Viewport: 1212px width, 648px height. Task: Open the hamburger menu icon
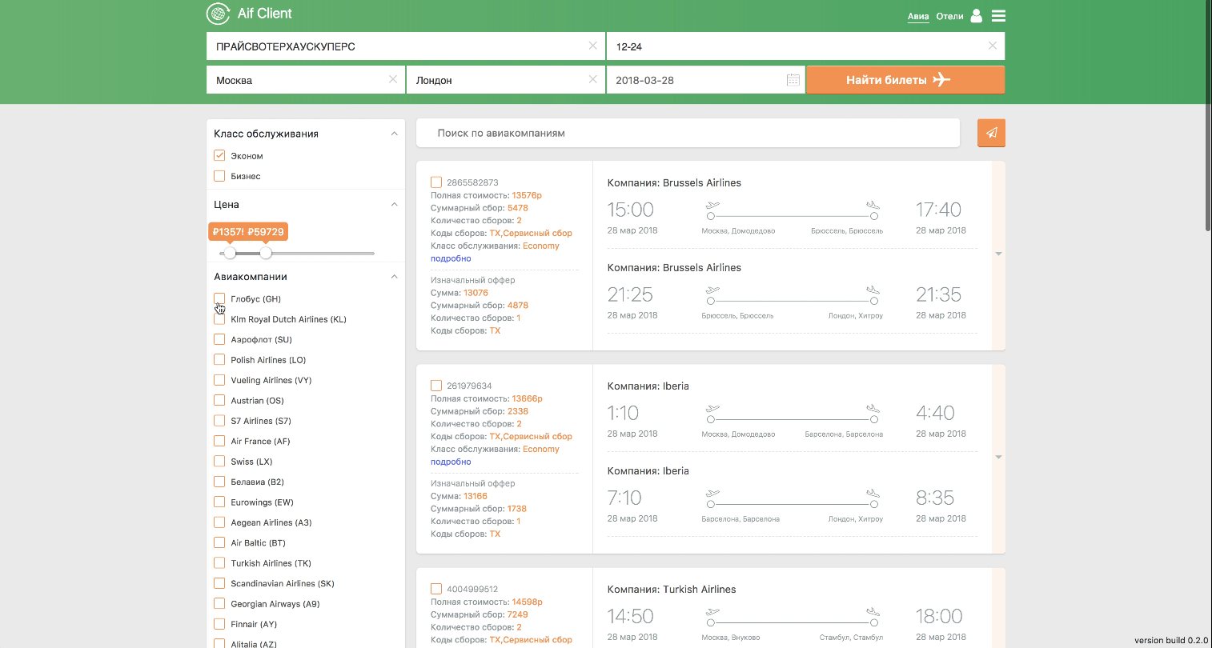tap(998, 16)
